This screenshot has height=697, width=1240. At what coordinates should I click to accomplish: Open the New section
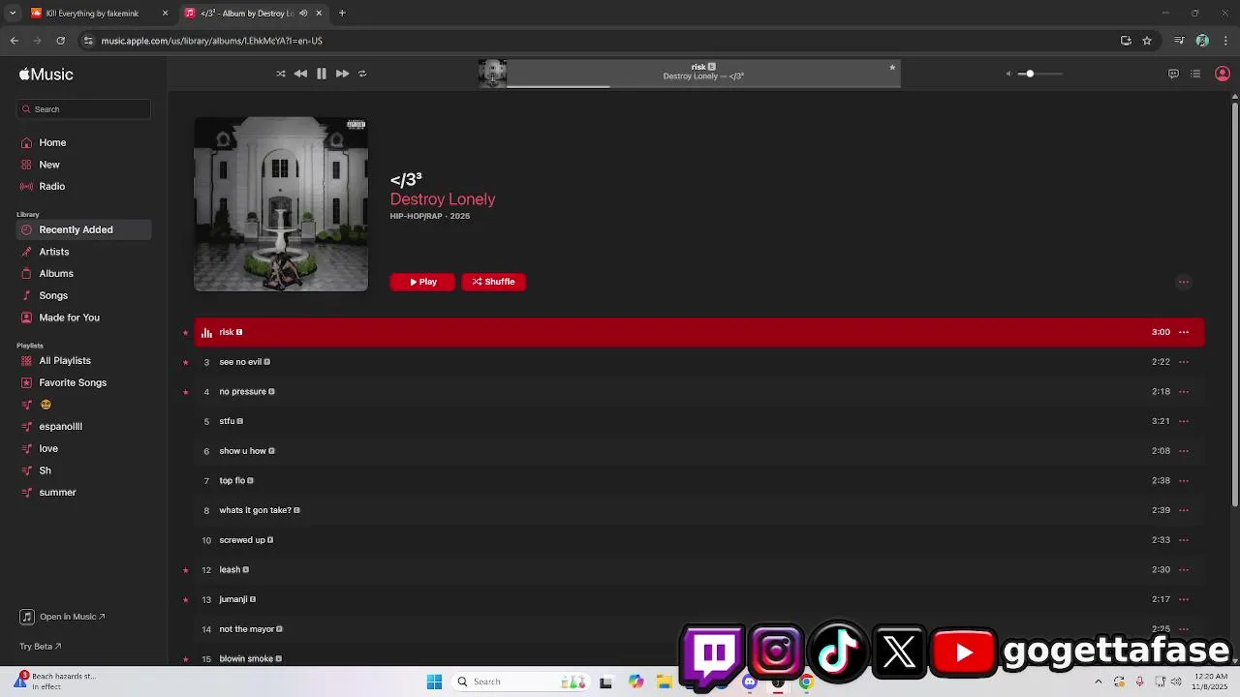click(49, 165)
